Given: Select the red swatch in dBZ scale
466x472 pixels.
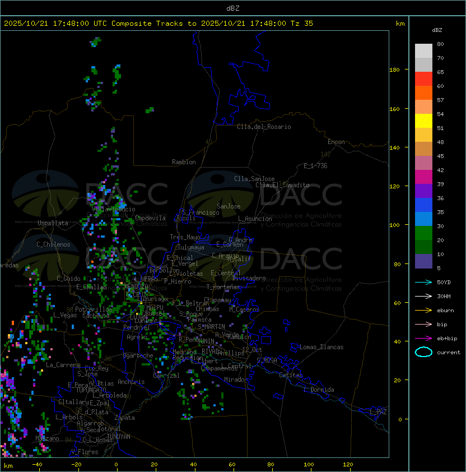Looking at the screenshot, I should (423, 79).
